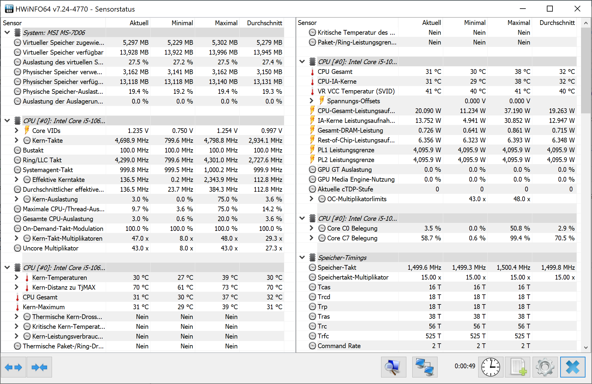Open the network remote monitoring computers icon
The width and height of the screenshot is (592, 384).
click(x=425, y=367)
